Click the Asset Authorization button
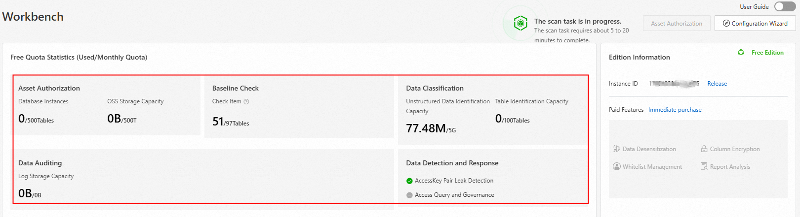Image resolution: width=800 pixels, height=217 pixels. point(676,24)
